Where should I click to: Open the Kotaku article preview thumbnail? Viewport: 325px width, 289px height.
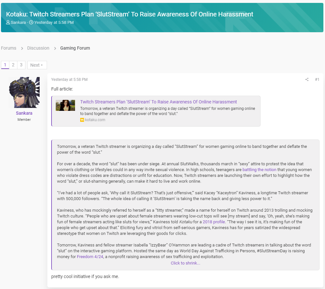[65, 105]
